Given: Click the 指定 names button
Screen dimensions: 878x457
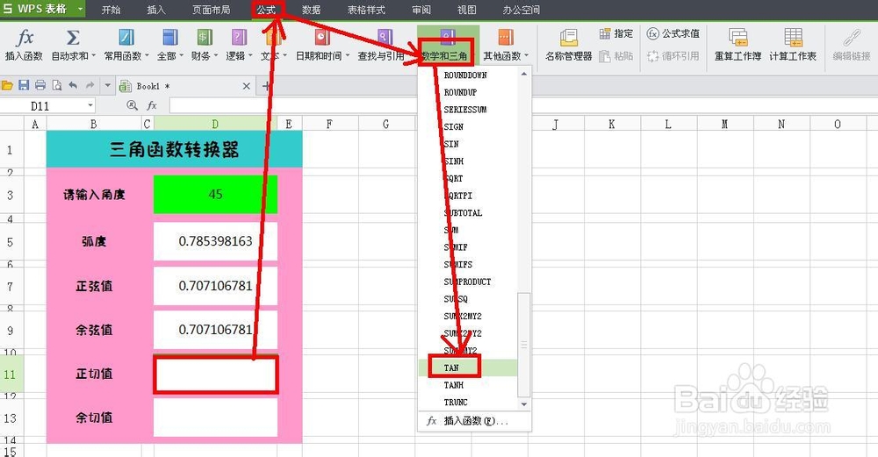Looking at the screenshot, I should (616, 33).
